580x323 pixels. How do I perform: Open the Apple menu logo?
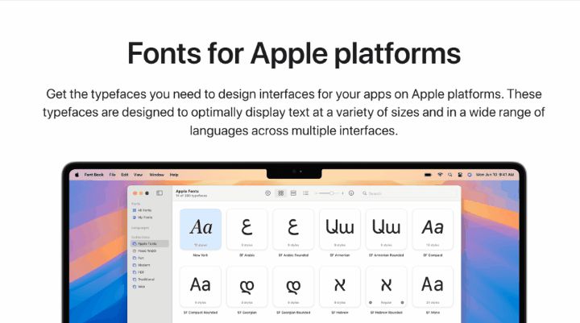click(77, 175)
